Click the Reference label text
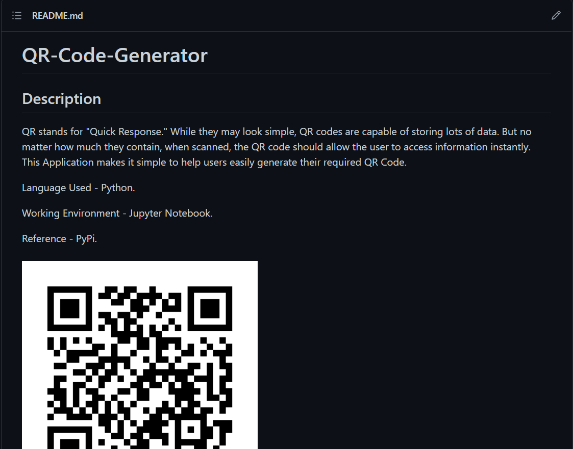 coord(44,239)
